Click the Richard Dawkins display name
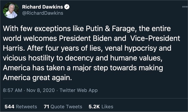The image size is (188, 112). [x=43, y=7]
